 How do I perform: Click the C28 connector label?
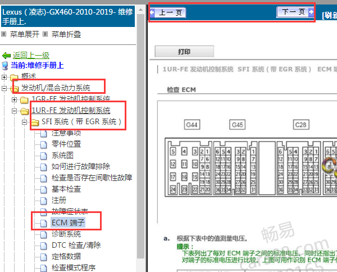point(301,125)
